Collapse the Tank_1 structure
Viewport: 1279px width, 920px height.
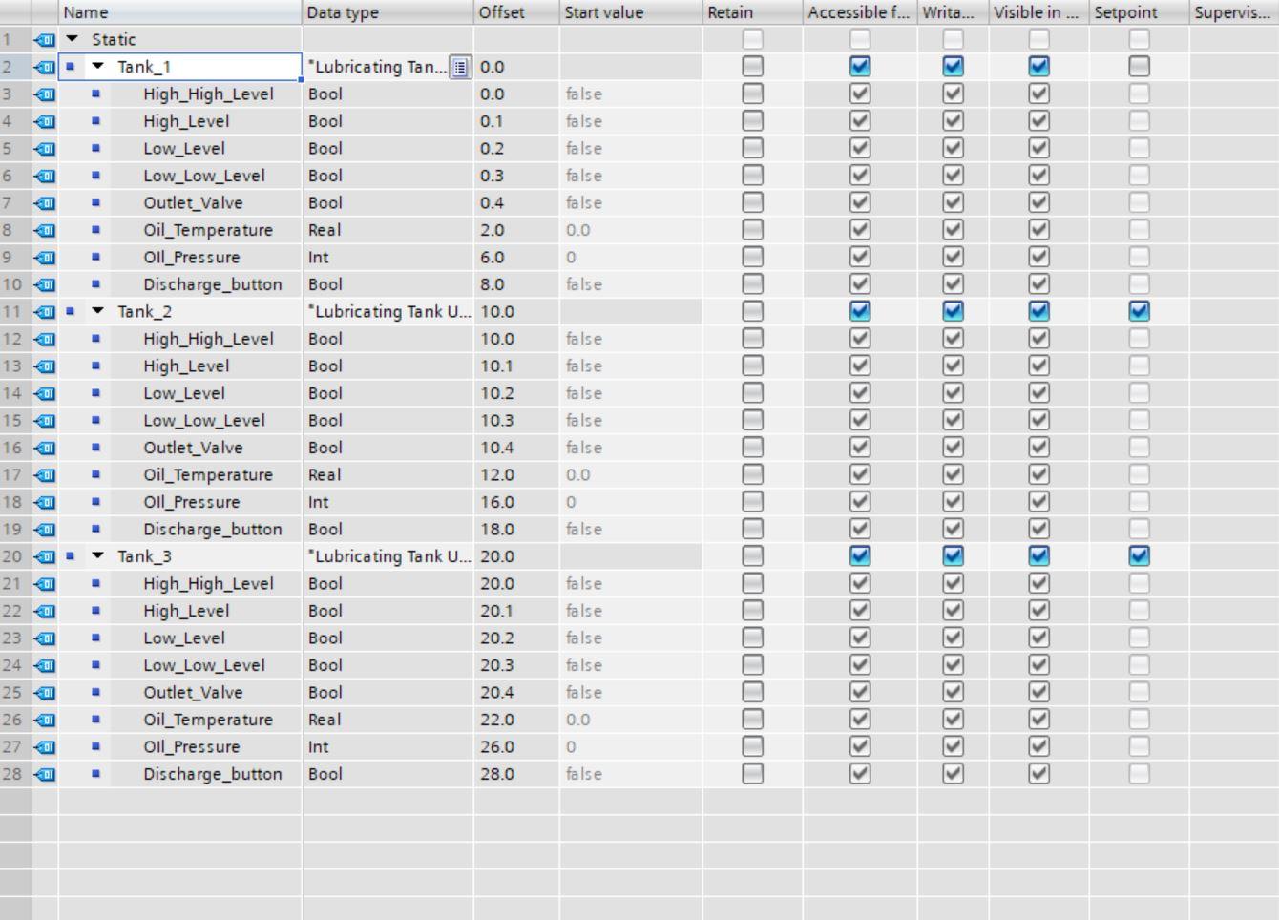pos(97,66)
